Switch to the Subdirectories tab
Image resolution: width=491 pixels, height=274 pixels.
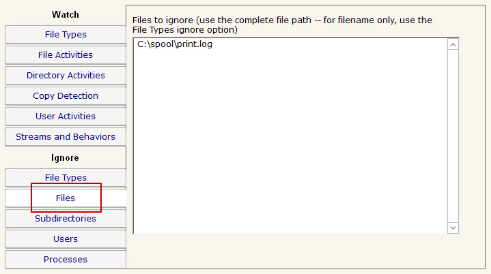point(66,219)
